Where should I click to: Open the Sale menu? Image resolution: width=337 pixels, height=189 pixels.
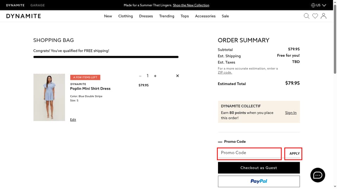pos(225,16)
